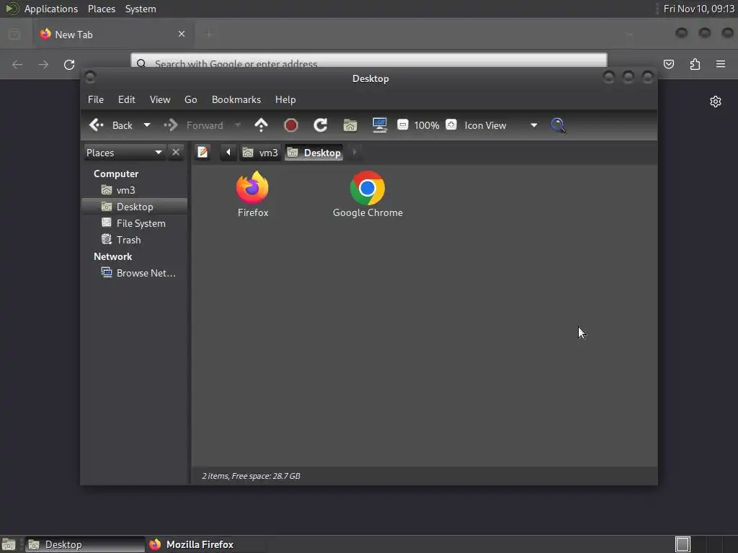Select the Desktop path bar button
The width and height of the screenshot is (738, 553).
pos(314,153)
